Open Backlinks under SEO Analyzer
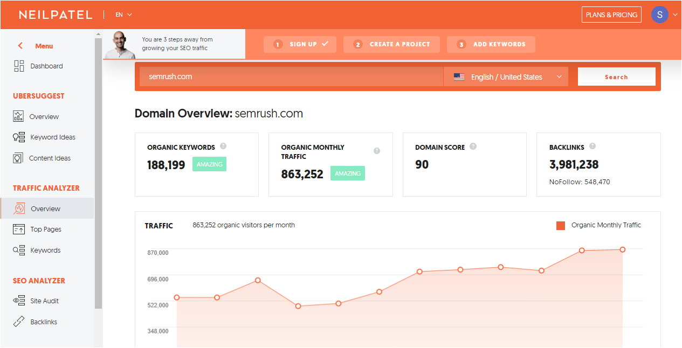The height and width of the screenshot is (348, 682). (x=44, y=322)
